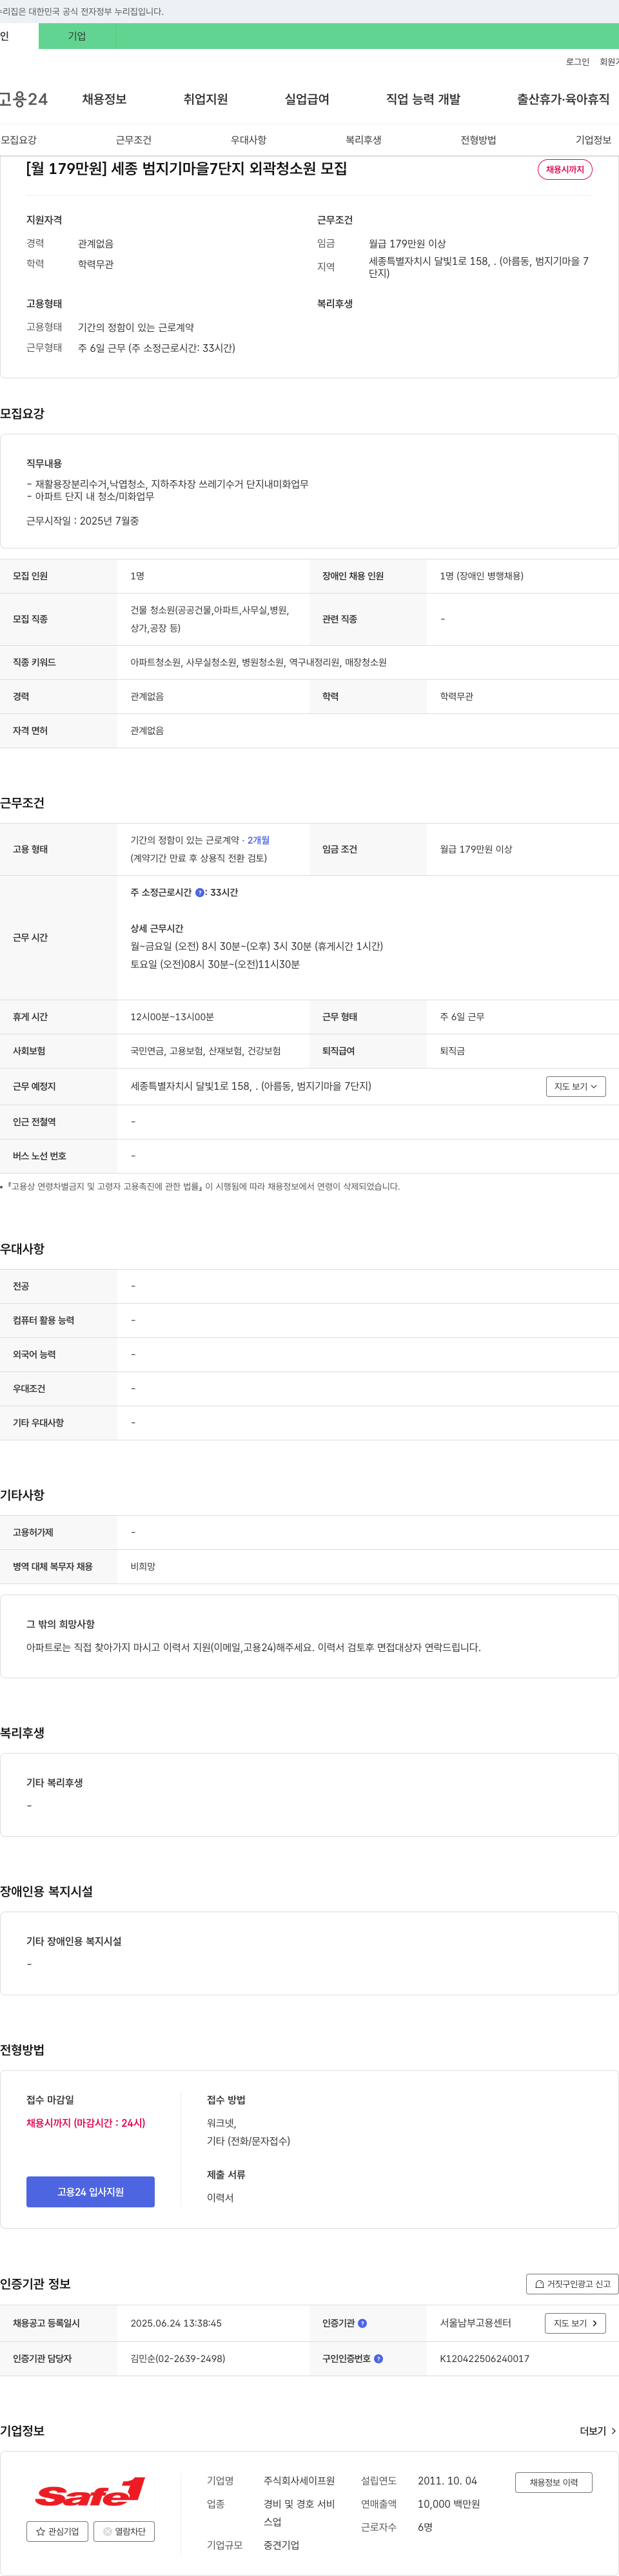
Task: Click 더보기 next to 기업정보
Action: 598,2430
